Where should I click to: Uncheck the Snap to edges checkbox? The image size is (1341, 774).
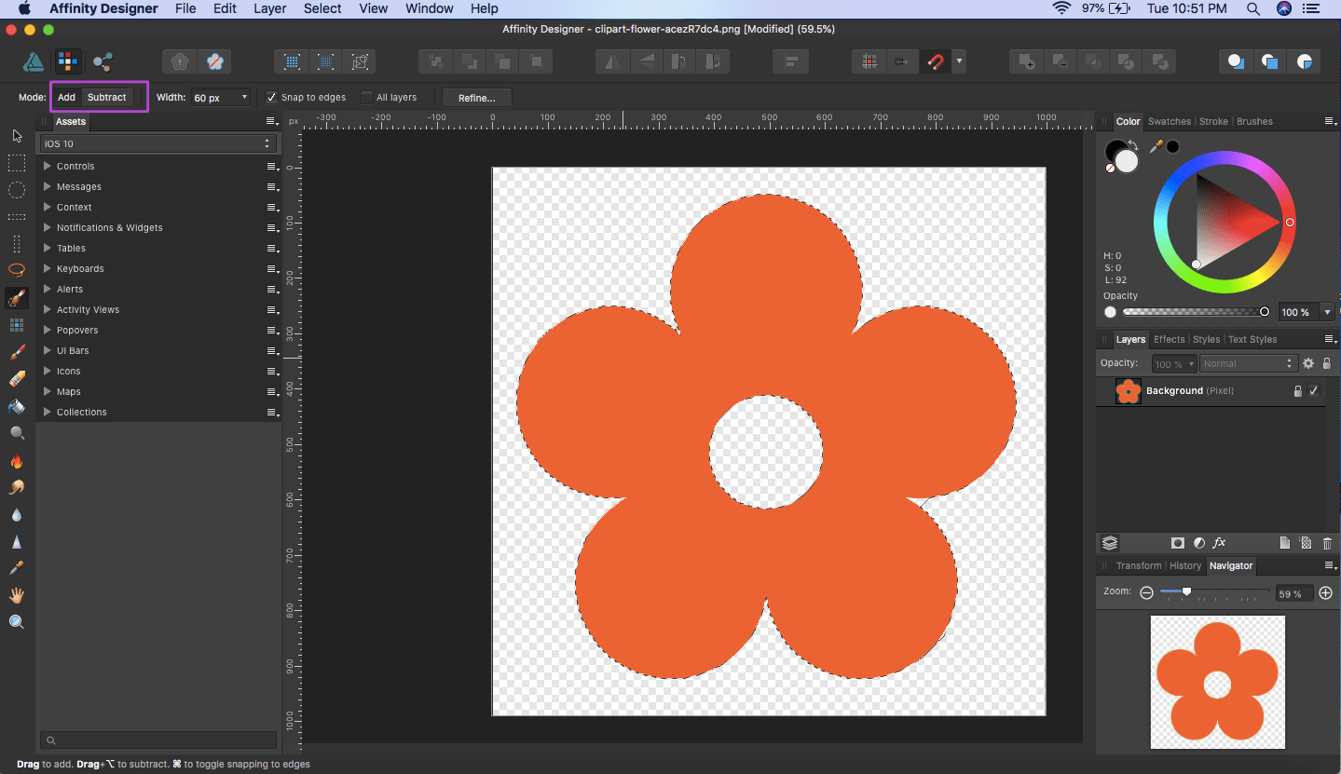pyautogui.click(x=271, y=97)
